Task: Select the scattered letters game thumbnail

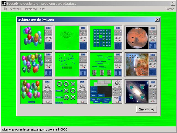Action: pos(71,65)
